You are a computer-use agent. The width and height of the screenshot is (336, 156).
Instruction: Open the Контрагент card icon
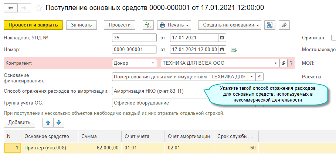coord(284,63)
